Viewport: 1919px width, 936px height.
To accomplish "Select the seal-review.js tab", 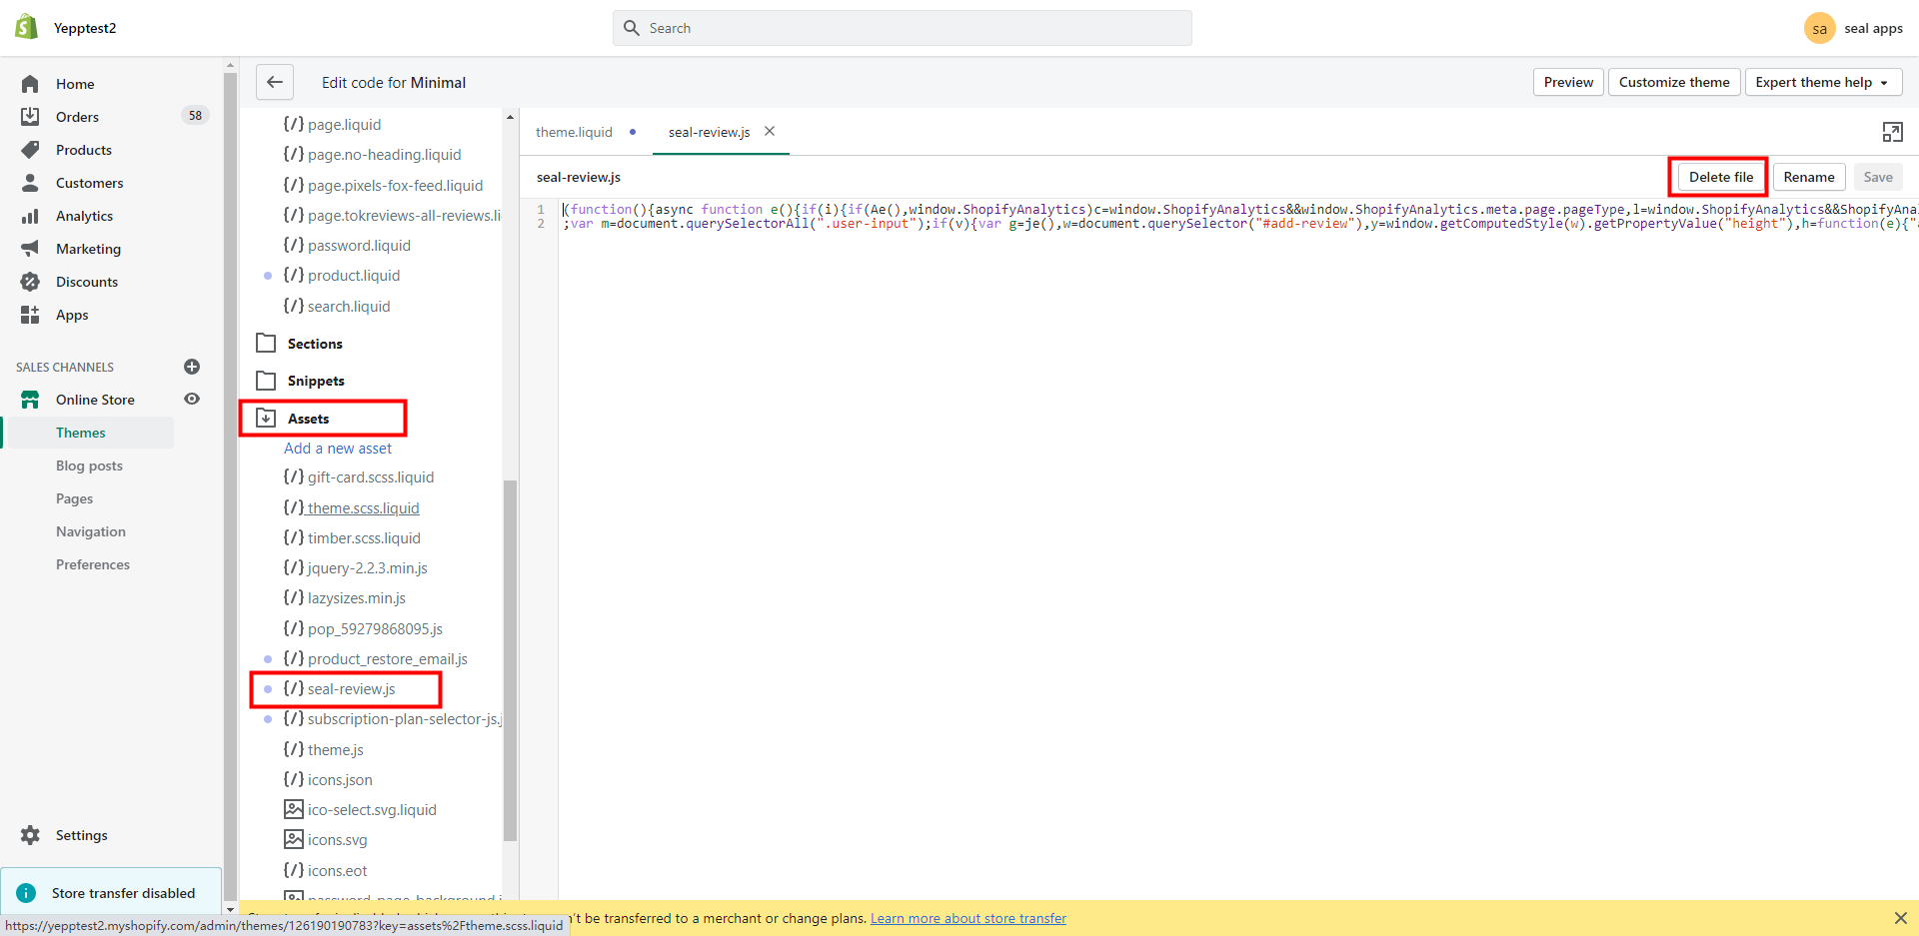I will point(709,132).
